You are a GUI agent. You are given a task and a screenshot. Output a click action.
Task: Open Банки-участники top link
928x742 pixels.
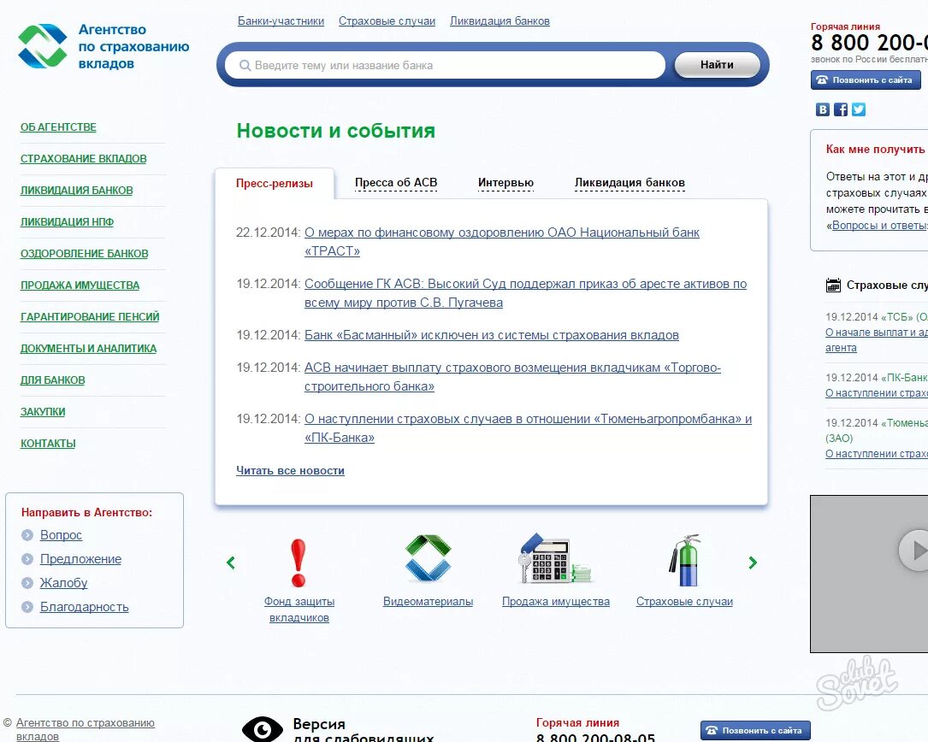(x=281, y=21)
